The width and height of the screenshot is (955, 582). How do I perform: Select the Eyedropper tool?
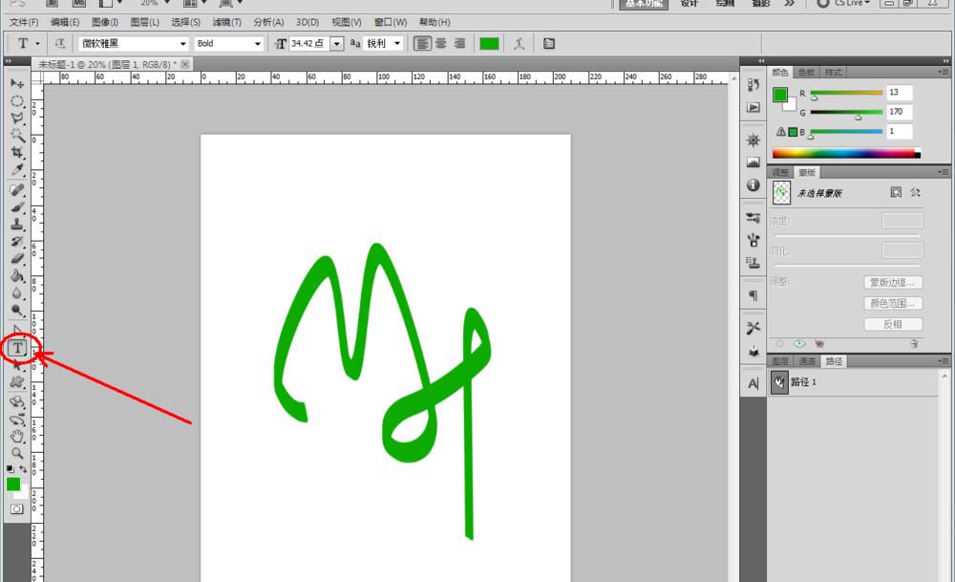[x=17, y=169]
